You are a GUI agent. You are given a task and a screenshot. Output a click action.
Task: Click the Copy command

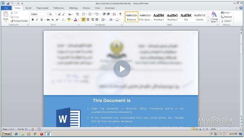tap(15, 17)
